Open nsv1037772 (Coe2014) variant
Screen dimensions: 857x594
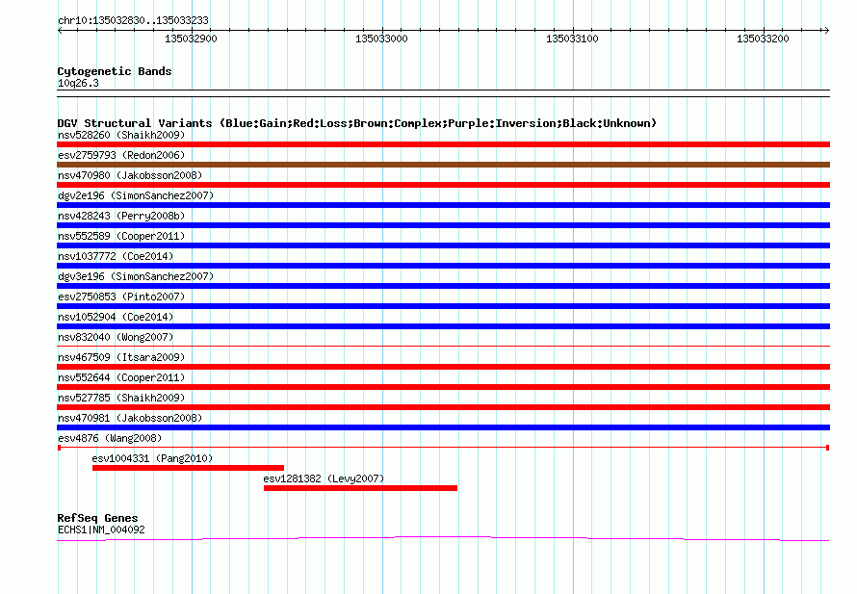tap(116, 256)
